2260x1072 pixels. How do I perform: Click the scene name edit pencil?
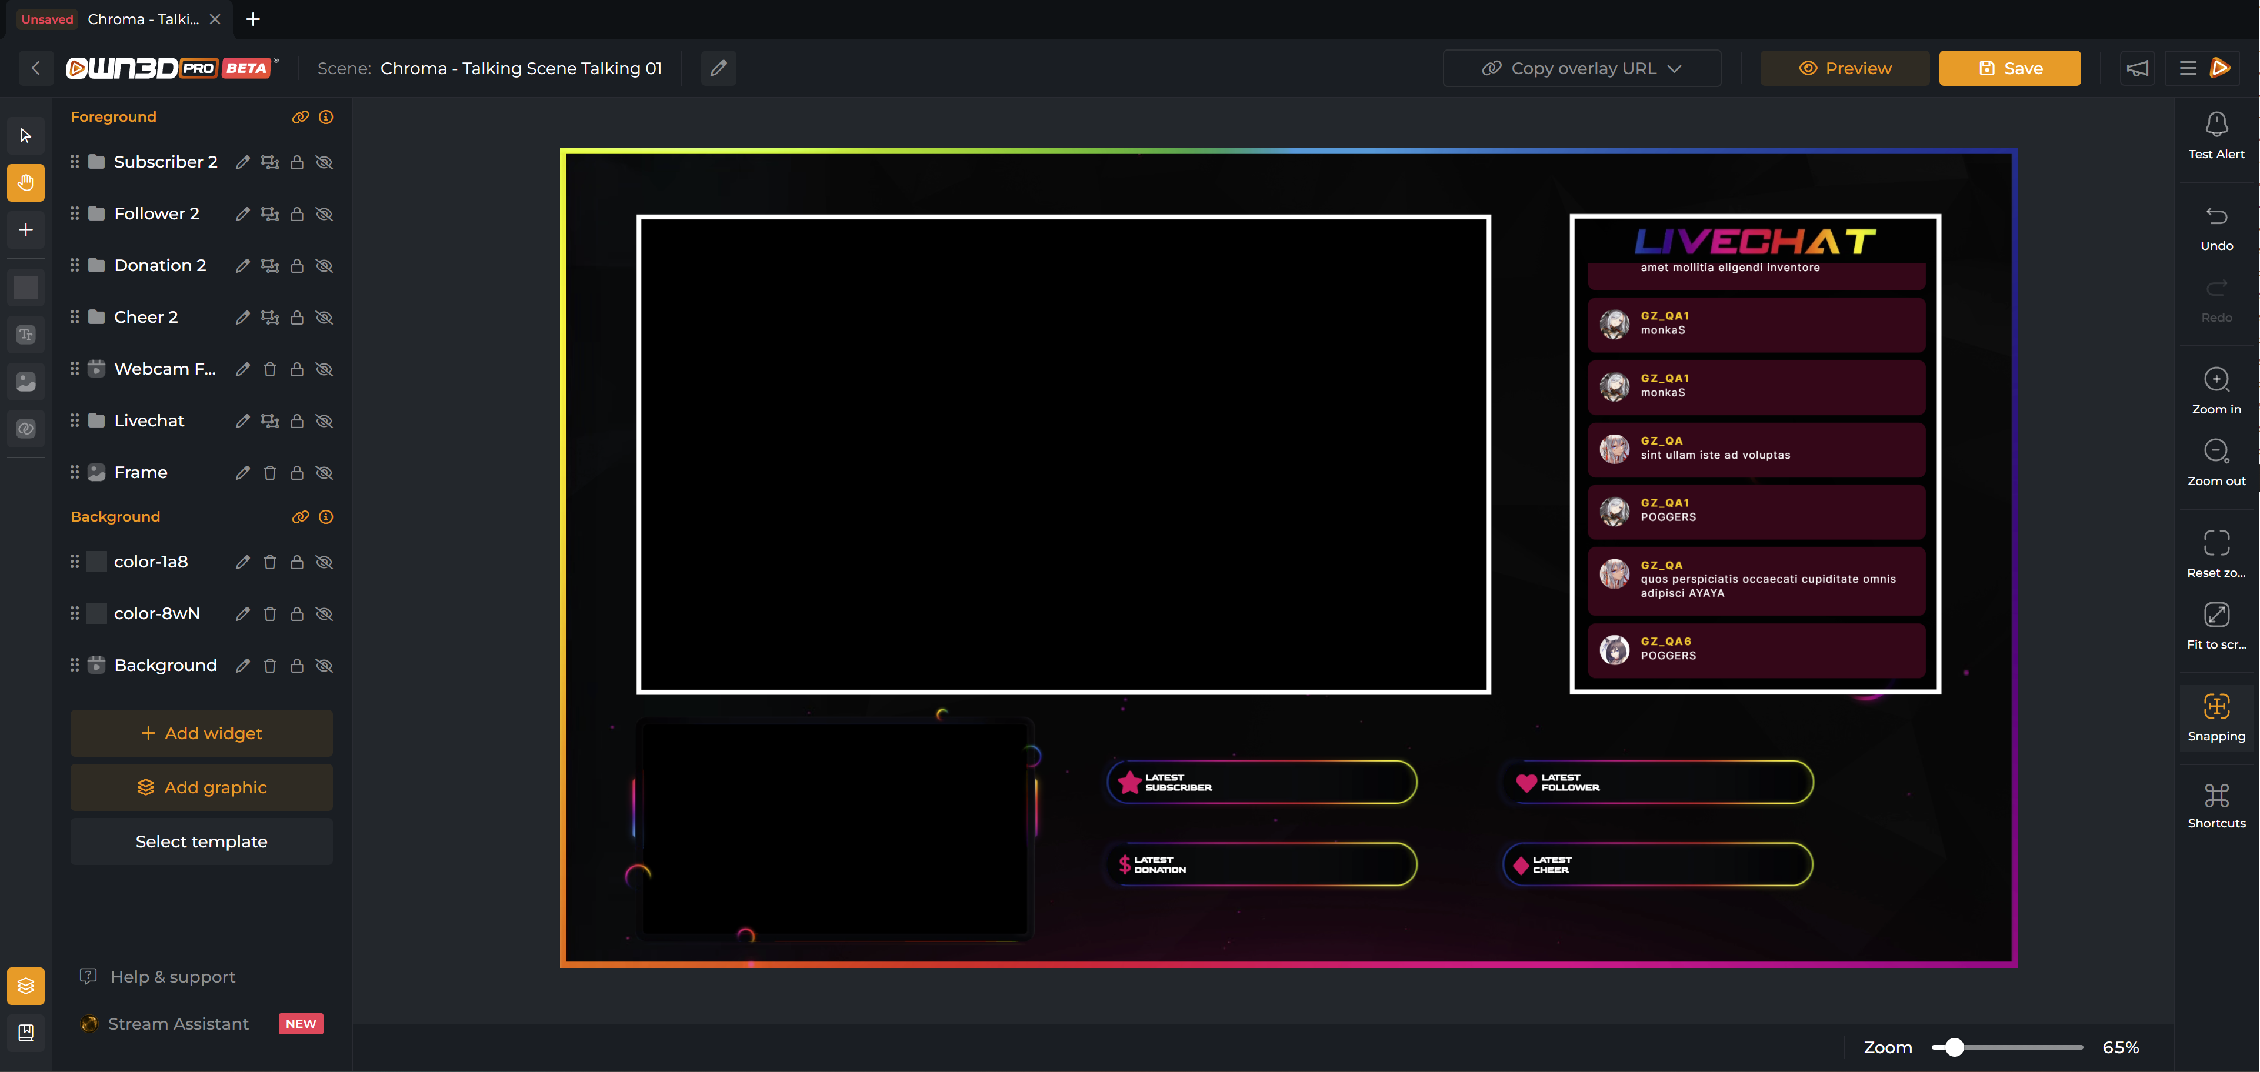point(718,68)
